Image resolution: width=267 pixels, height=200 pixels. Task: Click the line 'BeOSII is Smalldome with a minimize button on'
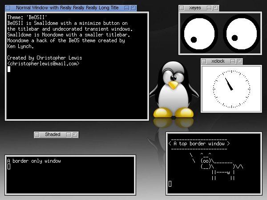tap(68, 23)
